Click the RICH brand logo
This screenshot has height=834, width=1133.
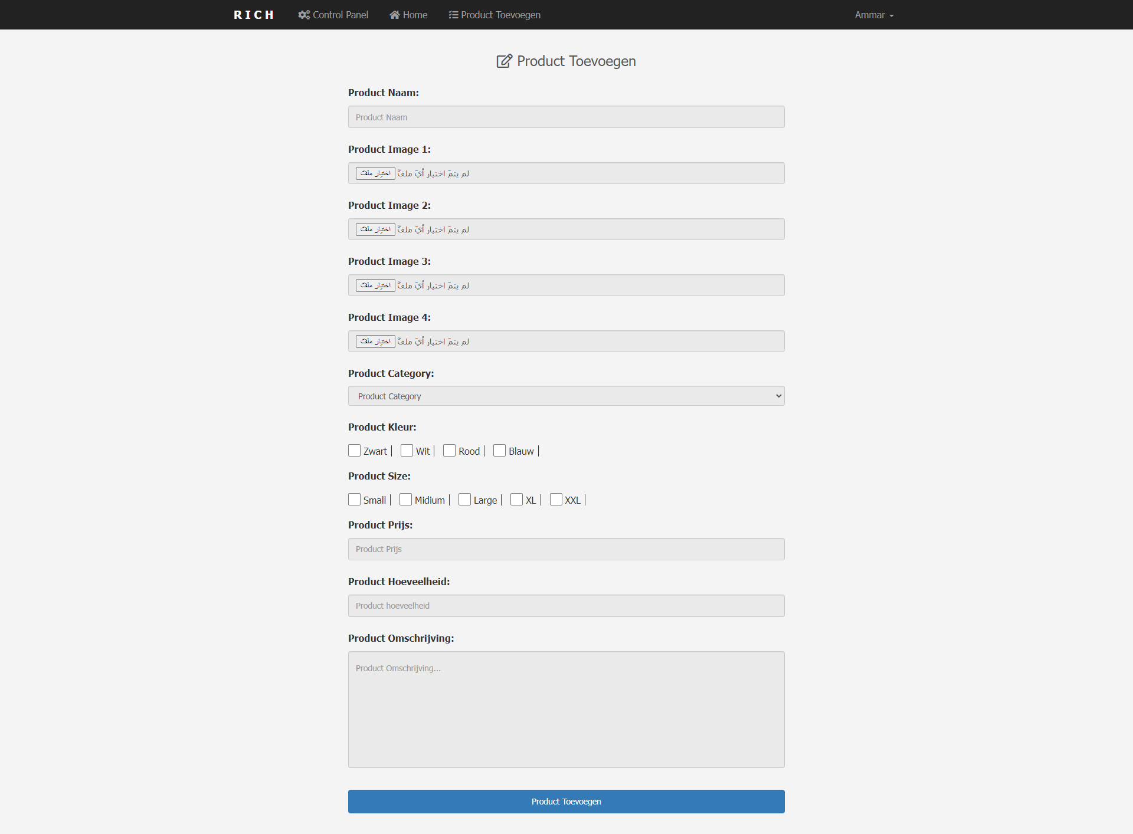[x=254, y=15]
